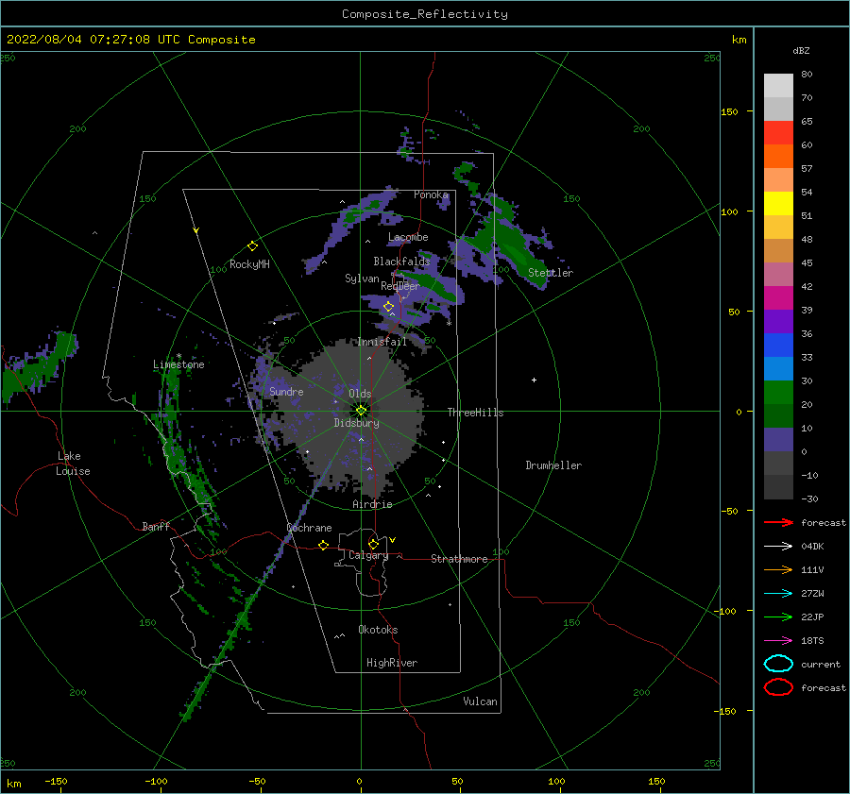The image size is (850, 794).
Task: Select the RedDeer city label
Action: [x=400, y=286]
